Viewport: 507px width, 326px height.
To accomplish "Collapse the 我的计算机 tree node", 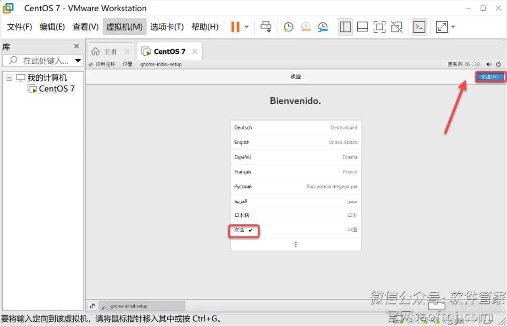I will [x=9, y=77].
